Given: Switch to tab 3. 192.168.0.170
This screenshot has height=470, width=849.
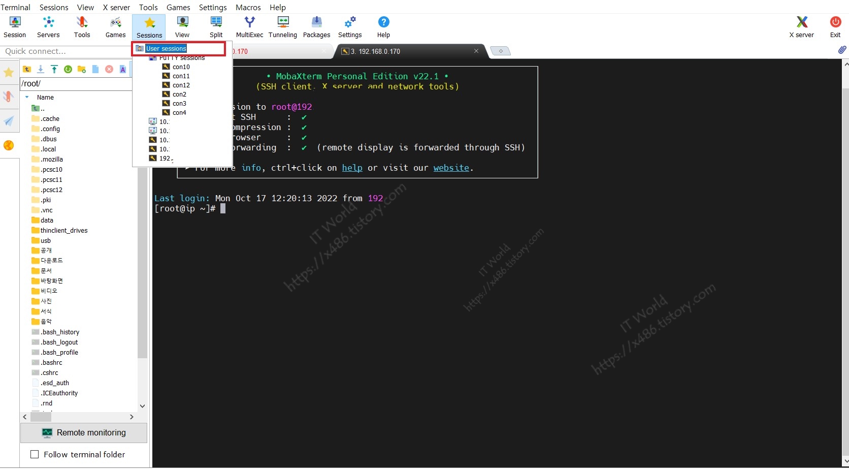Looking at the screenshot, I should pos(406,51).
